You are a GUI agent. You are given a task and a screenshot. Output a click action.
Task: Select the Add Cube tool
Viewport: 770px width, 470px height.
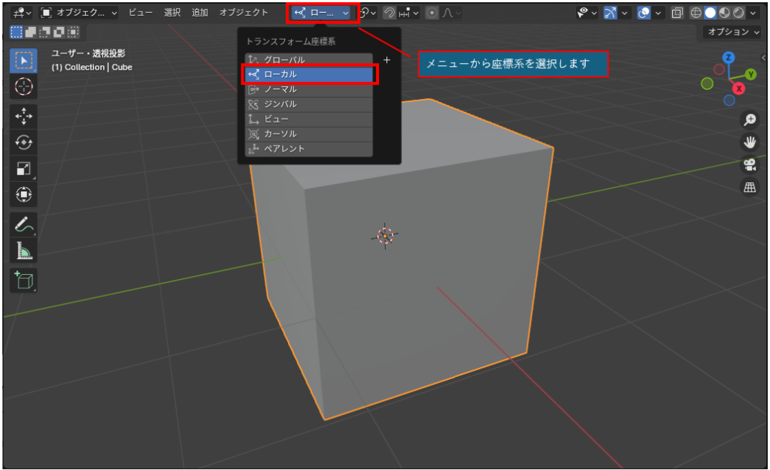tap(23, 280)
